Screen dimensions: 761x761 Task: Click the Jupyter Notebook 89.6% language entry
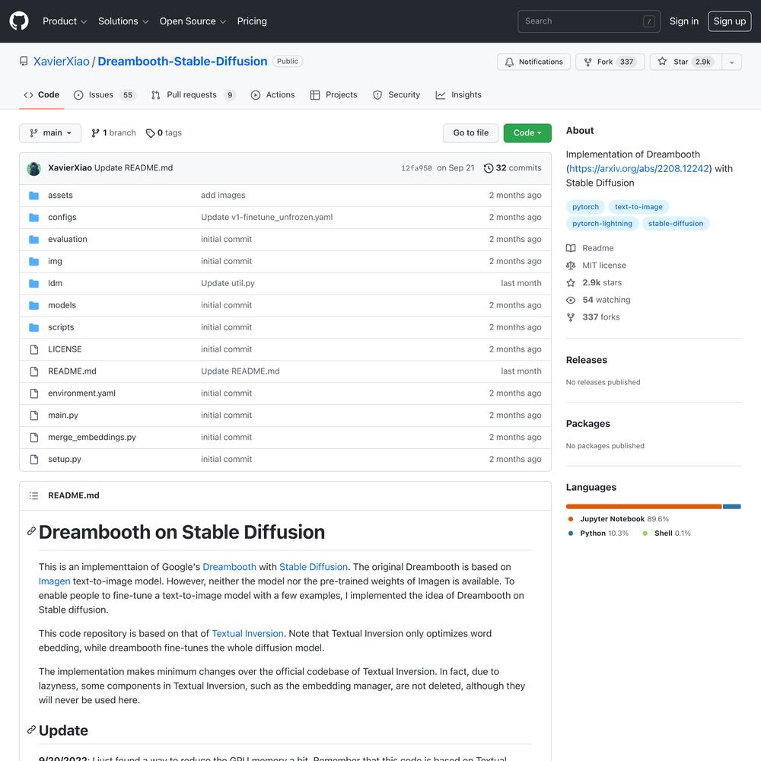[618, 519]
